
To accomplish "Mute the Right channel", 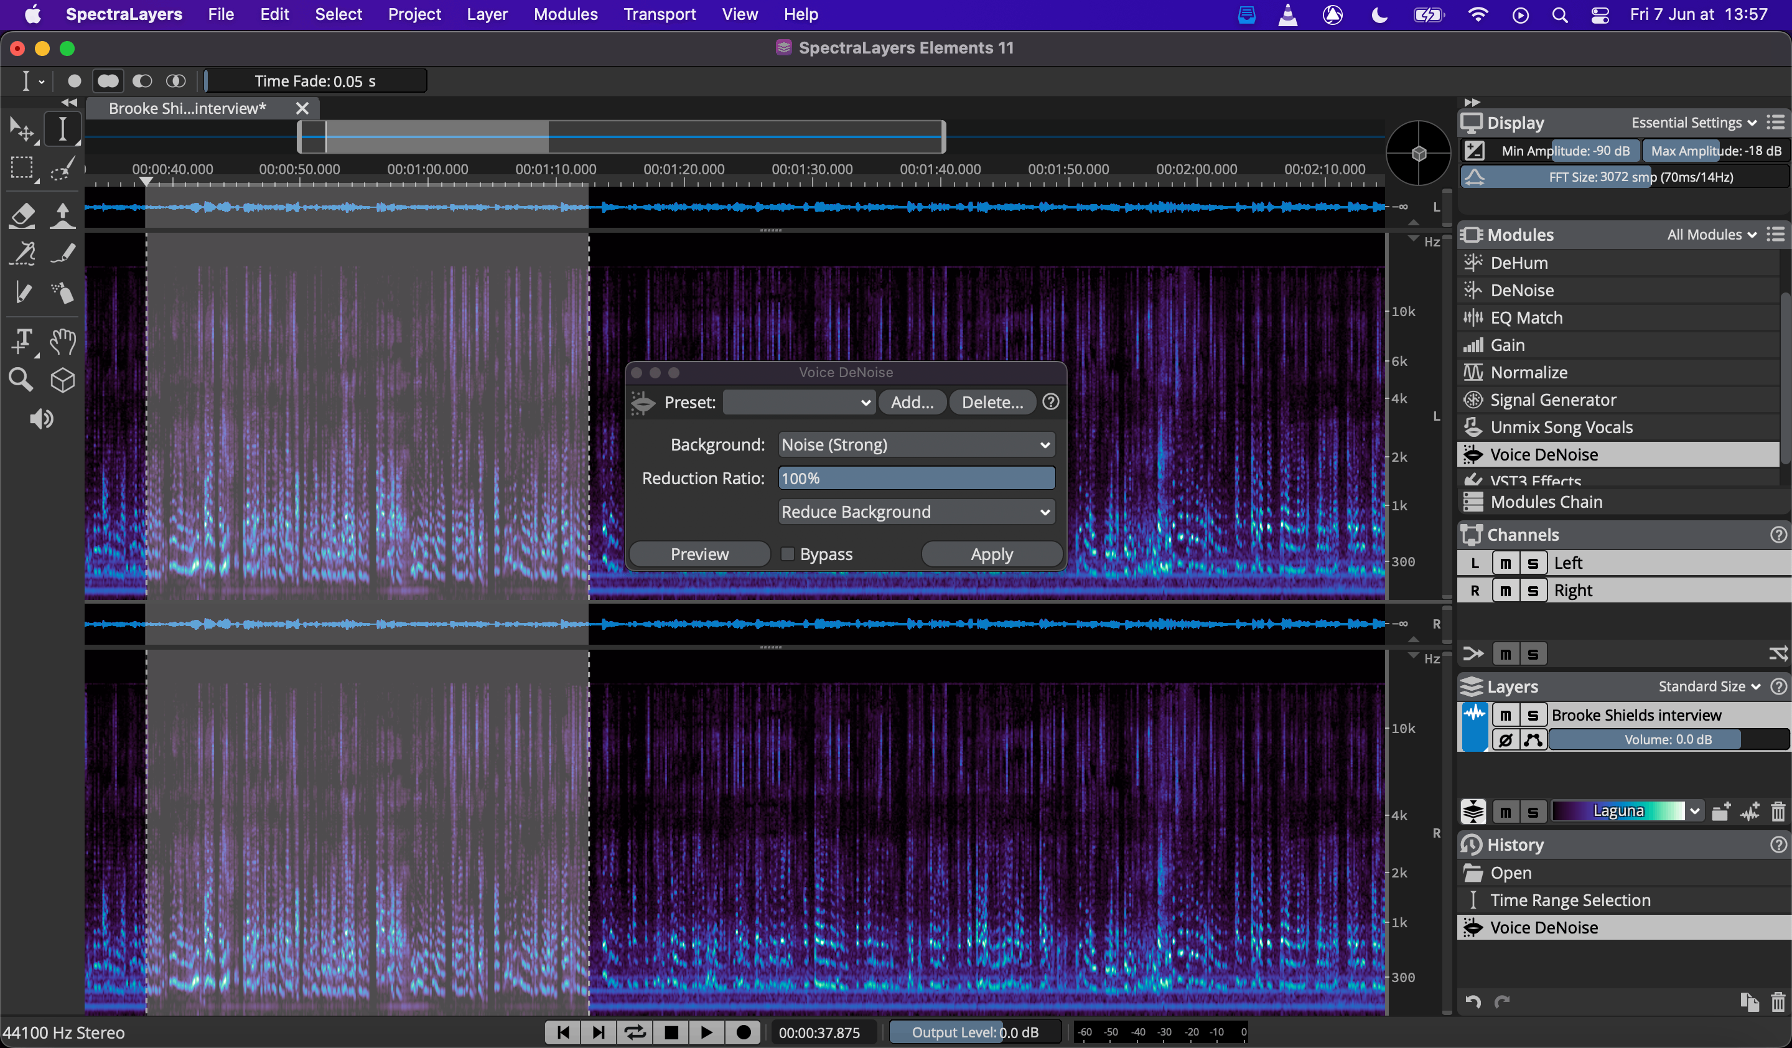I will [1505, 591].
